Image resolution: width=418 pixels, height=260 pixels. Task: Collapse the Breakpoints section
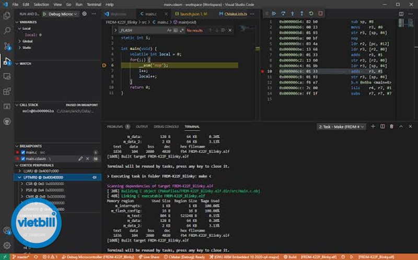[x=17, y=146]
